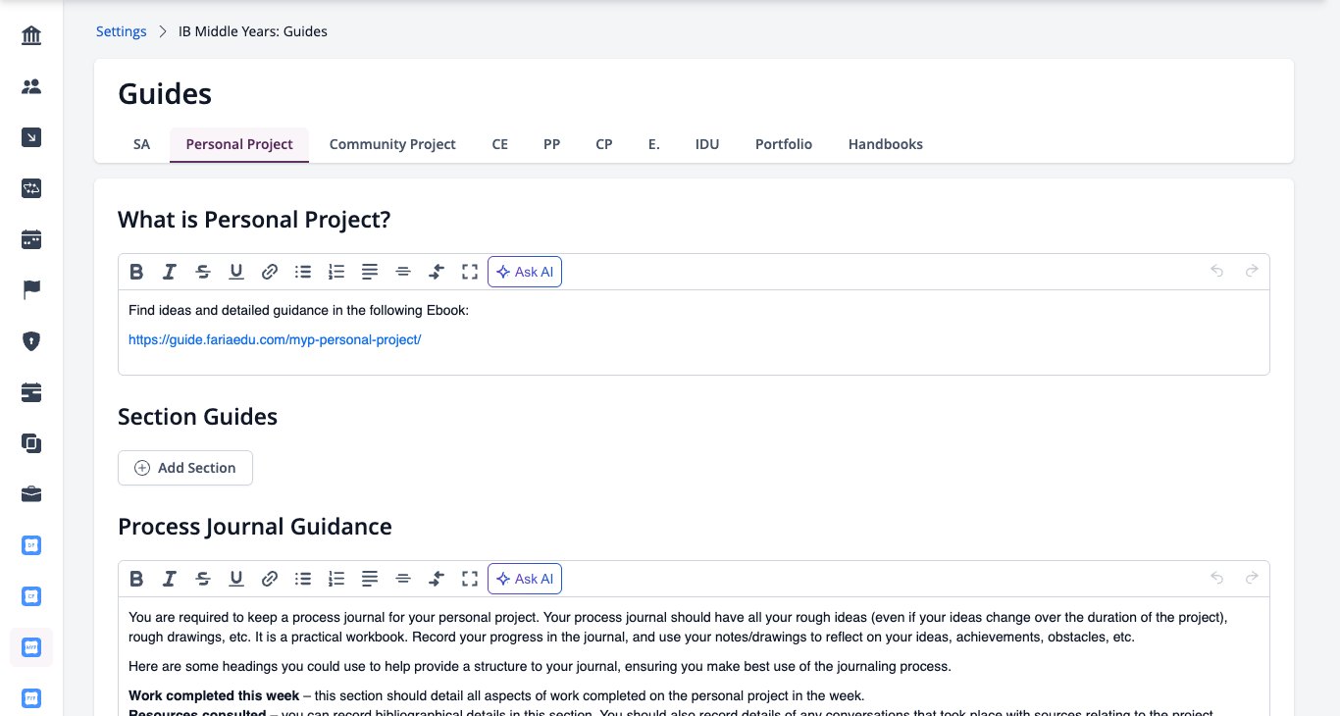Viewport: 1340px width, 716px height.
Task: Insert numbered list in Process Journal Guidance editor
Action: pos(336,579)
